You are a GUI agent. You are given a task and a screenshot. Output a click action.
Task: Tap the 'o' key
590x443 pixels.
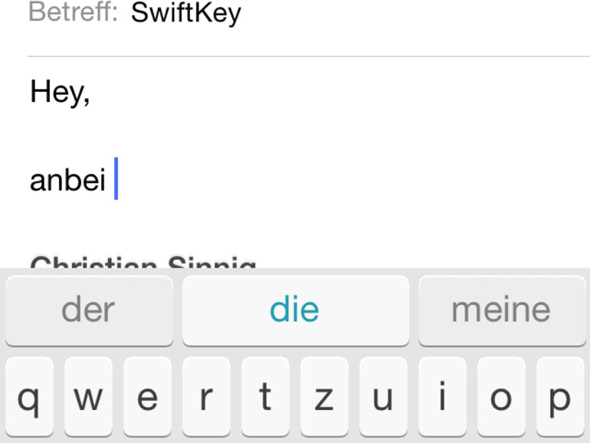pos(501,399)
